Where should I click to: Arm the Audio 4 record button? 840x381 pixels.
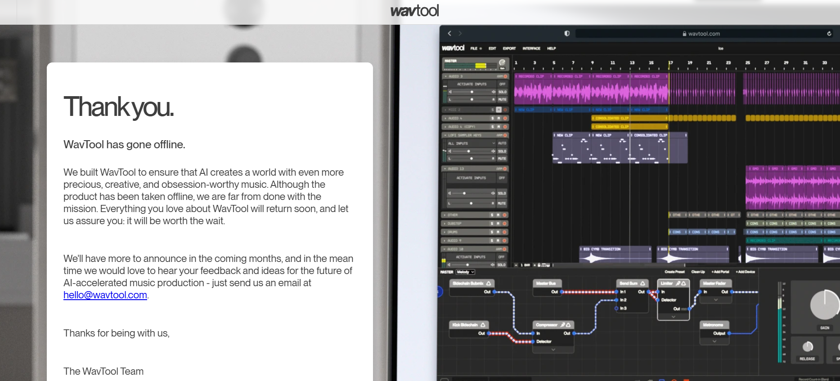[505, 118]
